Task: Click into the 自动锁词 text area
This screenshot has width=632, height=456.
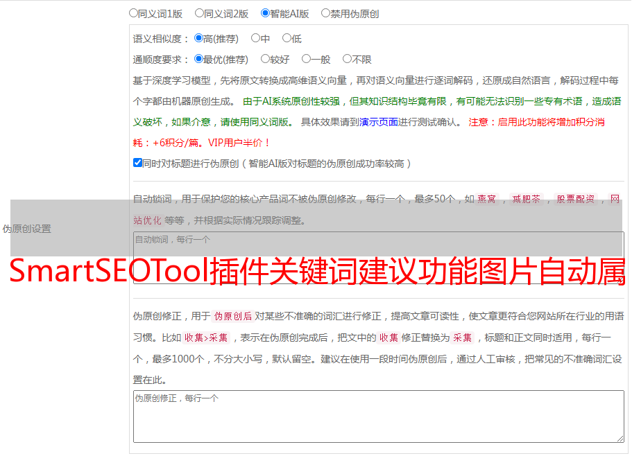Action: click(x=378, y=247)
